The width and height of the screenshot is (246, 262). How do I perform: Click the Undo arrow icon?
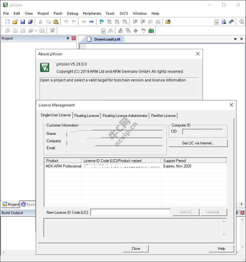tap(66, 22)
